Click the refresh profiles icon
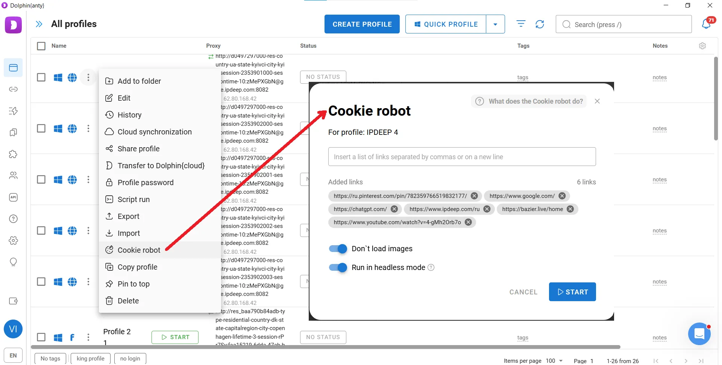The image size is (722, 365). [540, 24]
